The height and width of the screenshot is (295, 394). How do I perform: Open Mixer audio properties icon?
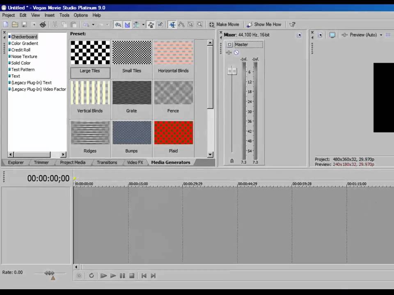click(299, 35)
